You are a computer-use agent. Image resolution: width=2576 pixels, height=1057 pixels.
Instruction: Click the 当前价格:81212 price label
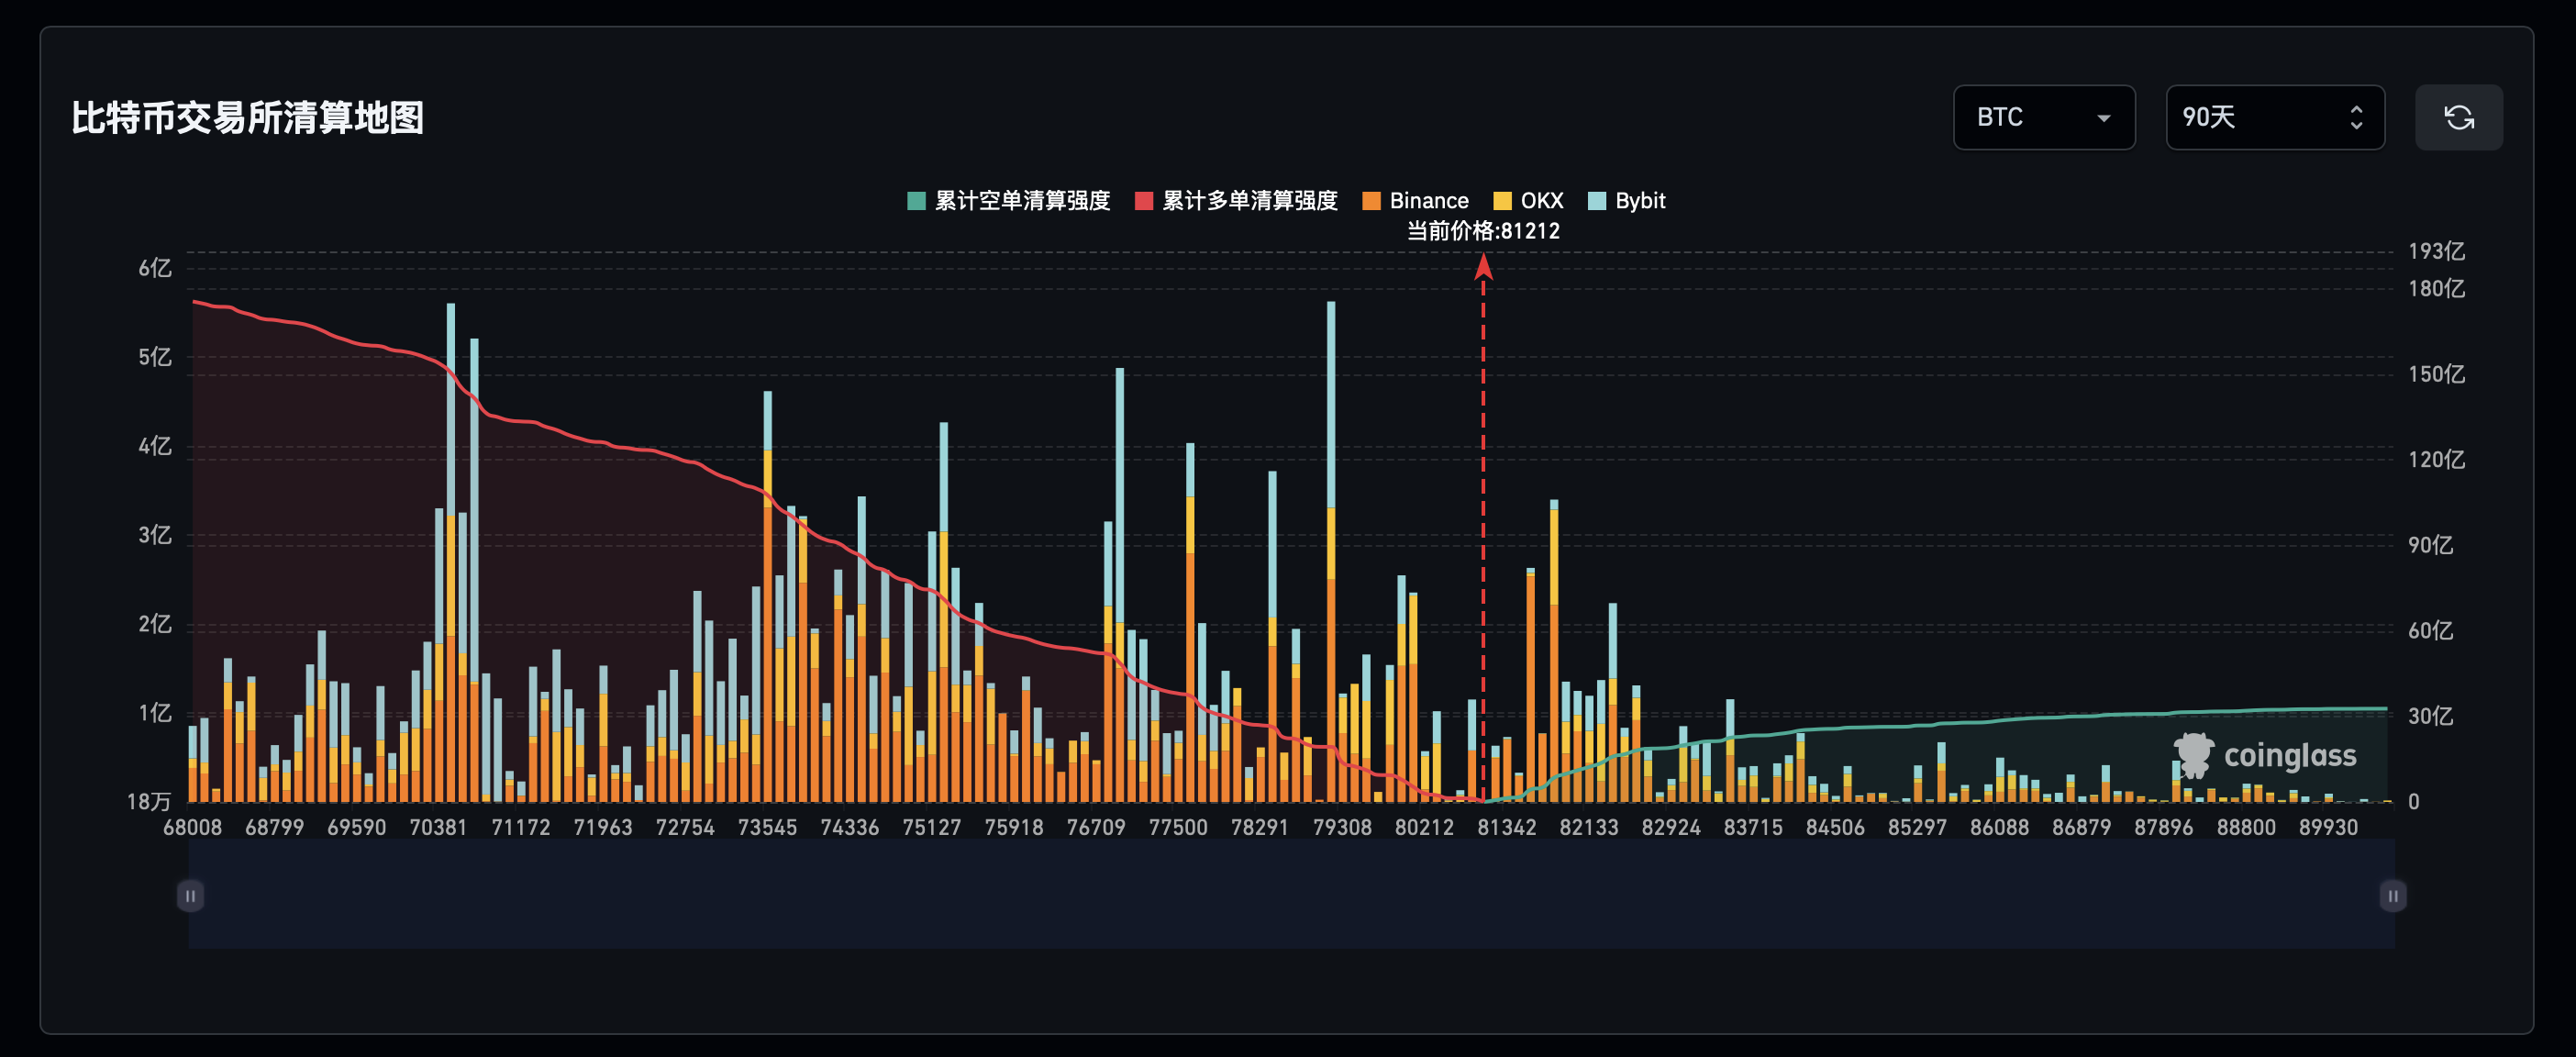(1483, 231)
